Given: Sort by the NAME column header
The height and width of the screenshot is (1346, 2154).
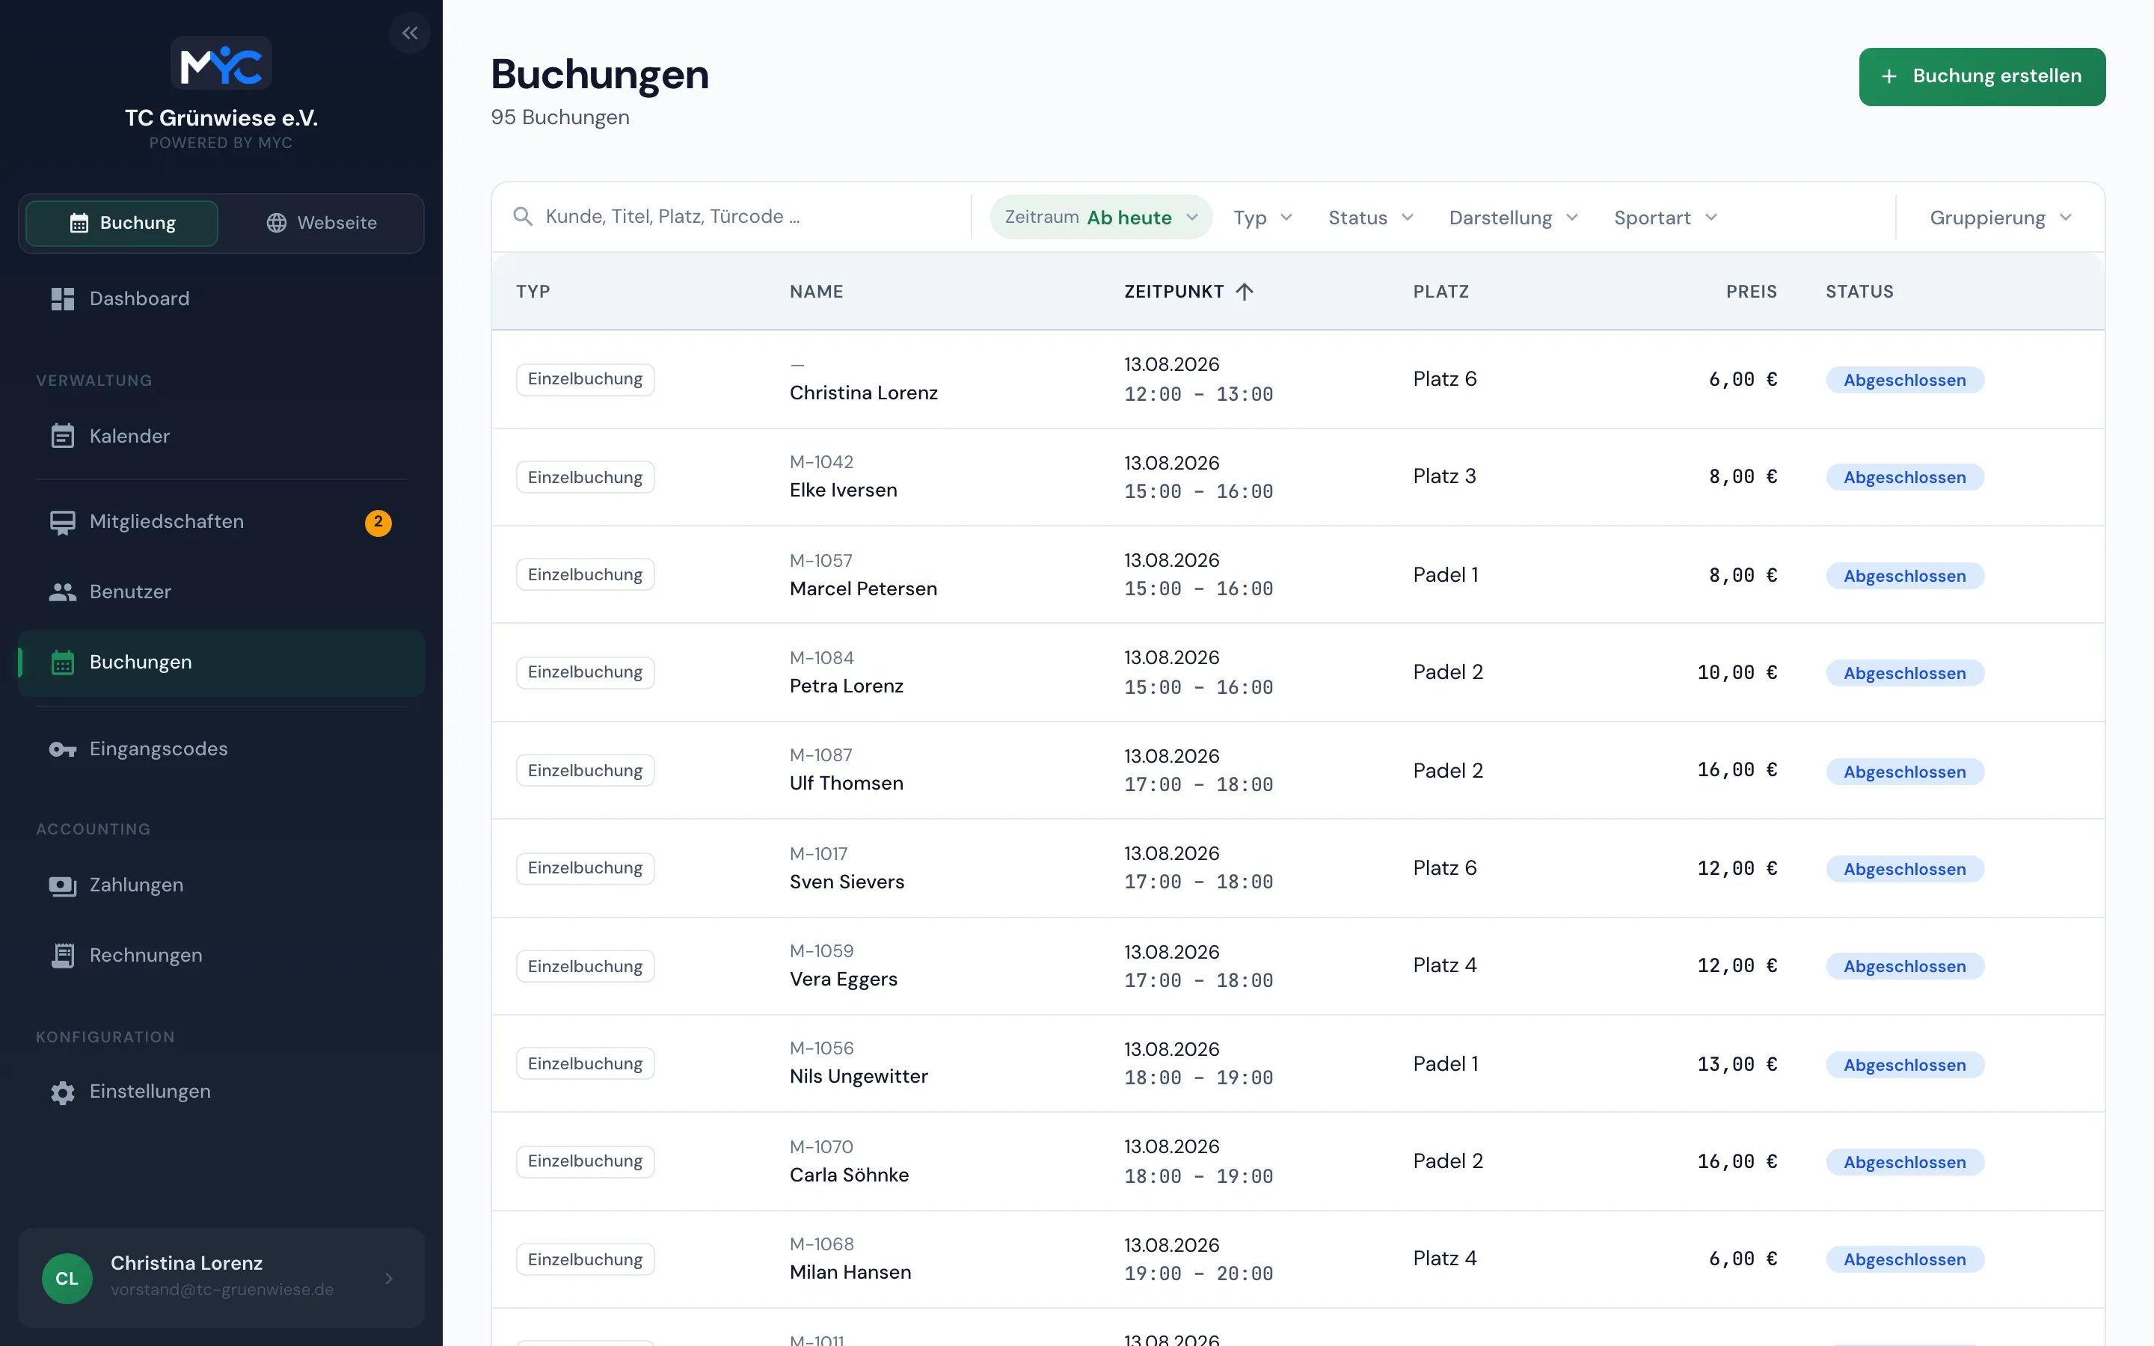Looking at the screenshot, I should click(816, 291).
